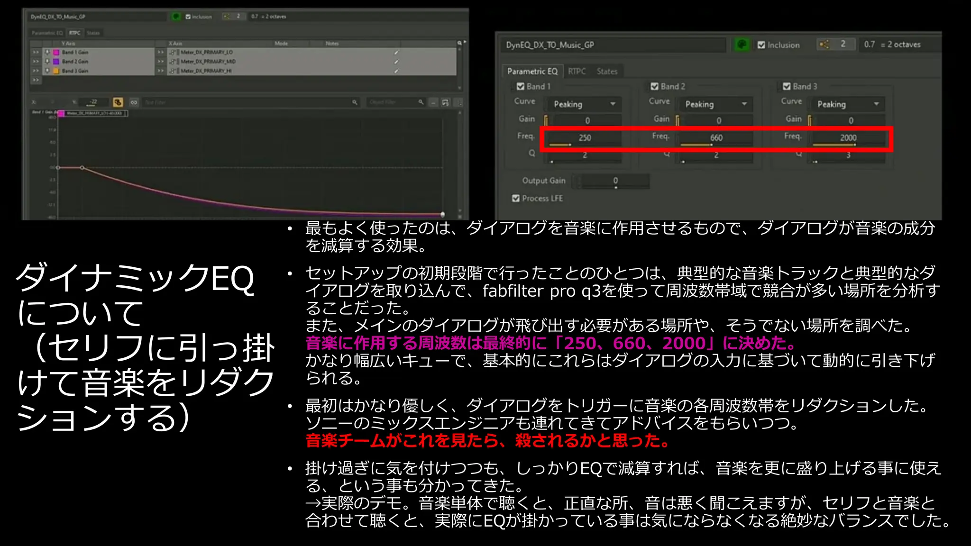Click the Band 2 Gain value field
Screen dimensions: 971x546
click(x=719, y=120)
